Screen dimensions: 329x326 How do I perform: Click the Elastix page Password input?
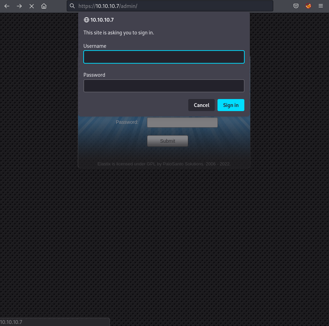click(182, 122)
